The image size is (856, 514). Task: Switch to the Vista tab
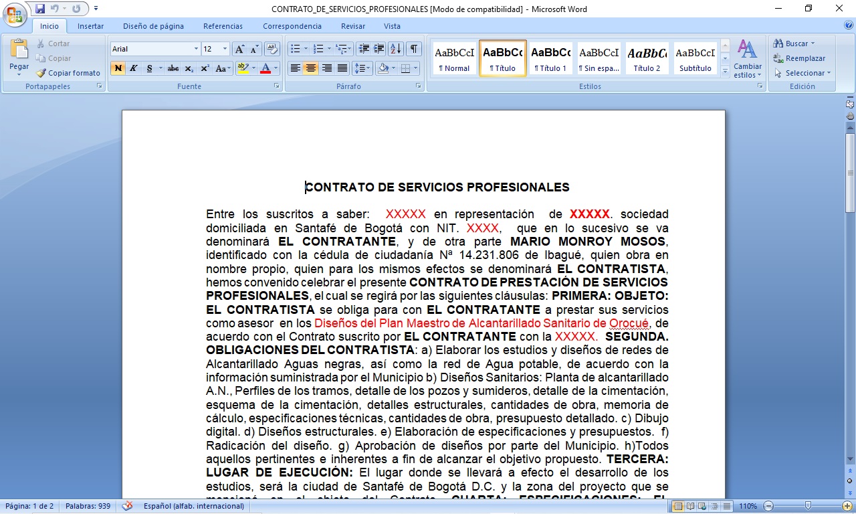(392, 26)
